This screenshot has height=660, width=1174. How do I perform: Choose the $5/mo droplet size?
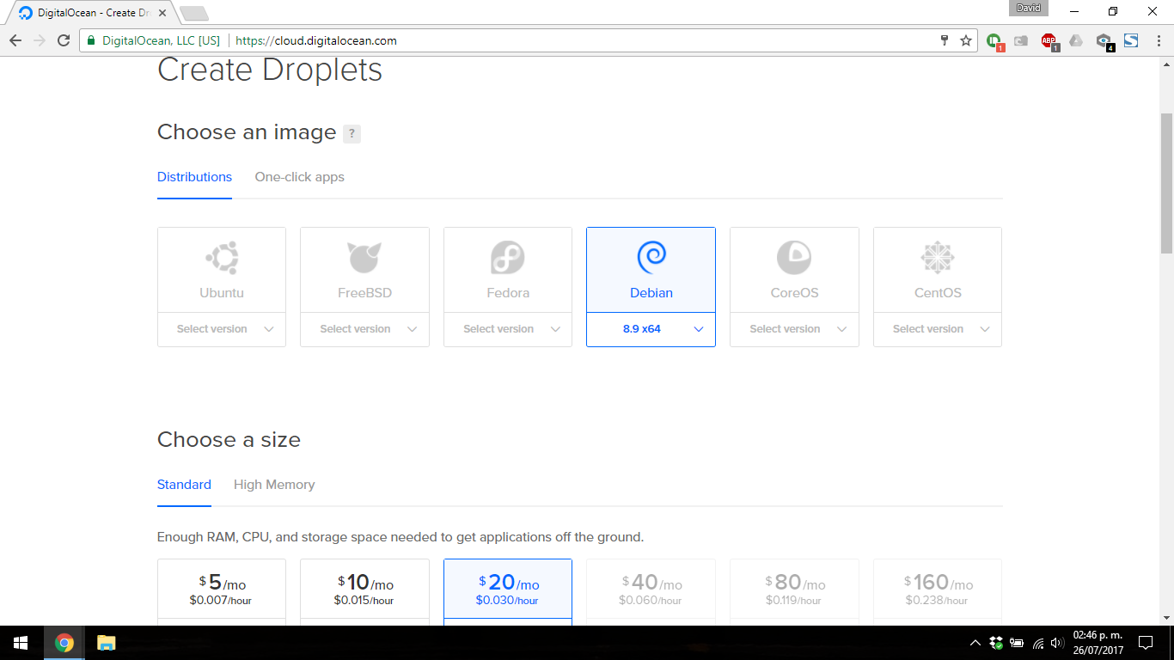pos(222,591)
